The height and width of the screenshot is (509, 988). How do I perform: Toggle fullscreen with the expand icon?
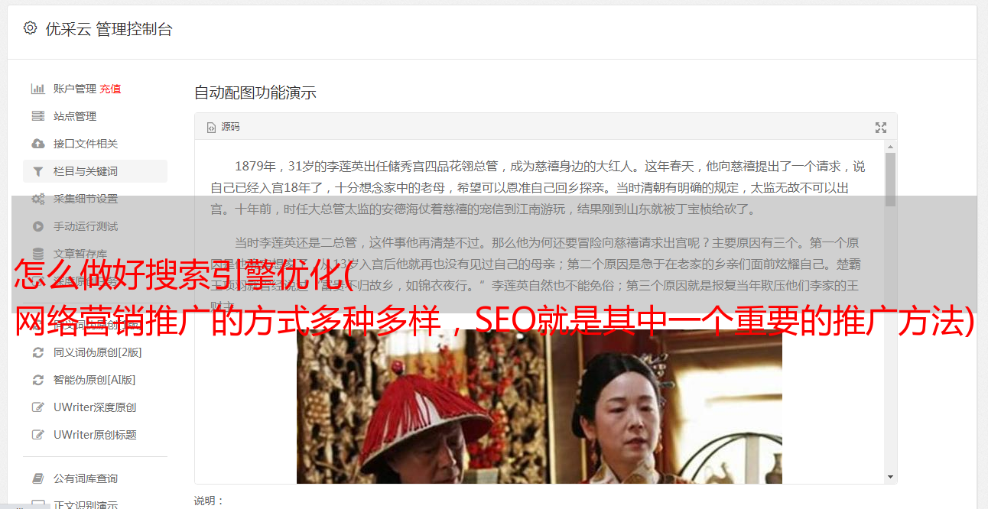tap(881, 128)
